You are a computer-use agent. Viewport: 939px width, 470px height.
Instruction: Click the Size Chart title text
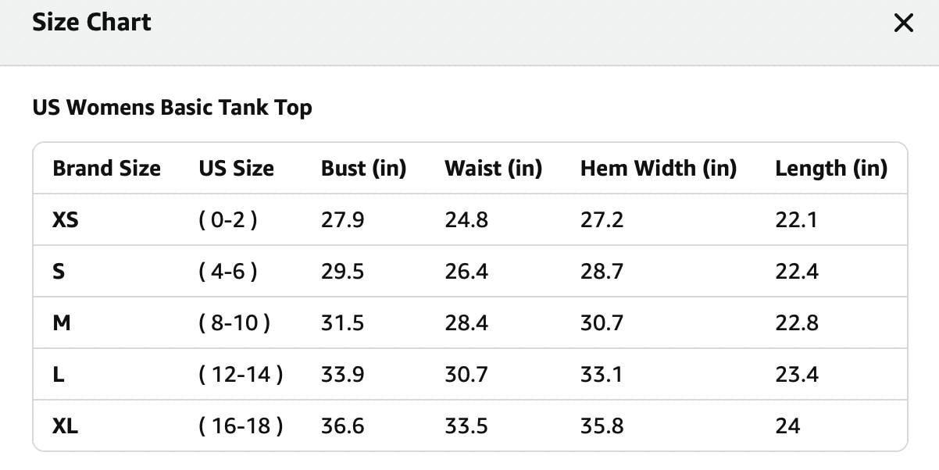click(91, 23)
